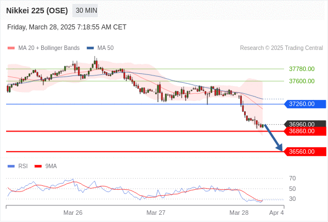Click the 30 MIN timeframe badge
Viewport: 328px width, 222px height.
[85, 11]
